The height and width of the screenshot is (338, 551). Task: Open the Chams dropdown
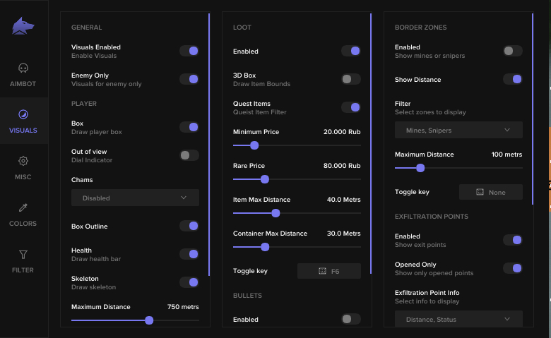pos(135,198)
